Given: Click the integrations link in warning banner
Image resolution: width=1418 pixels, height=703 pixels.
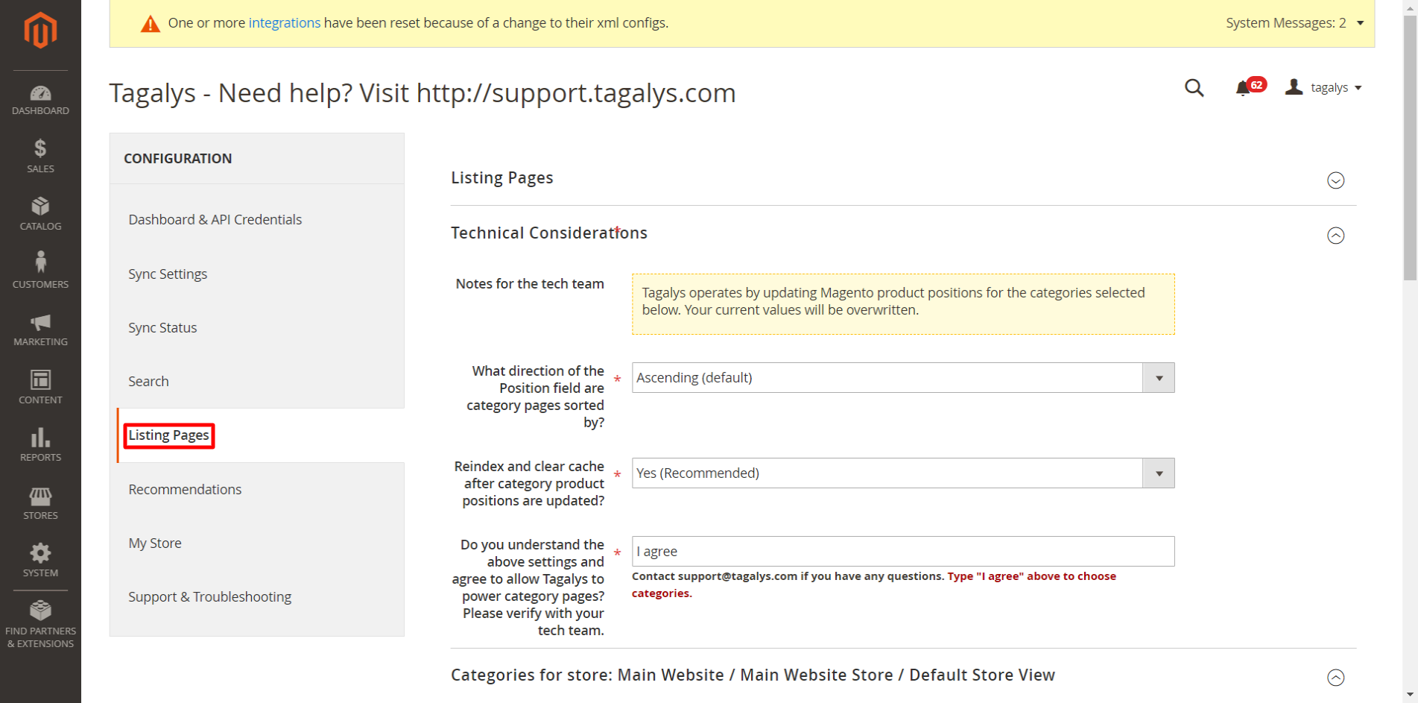Looking at the screenshot, I should click(x=285, y=23).
